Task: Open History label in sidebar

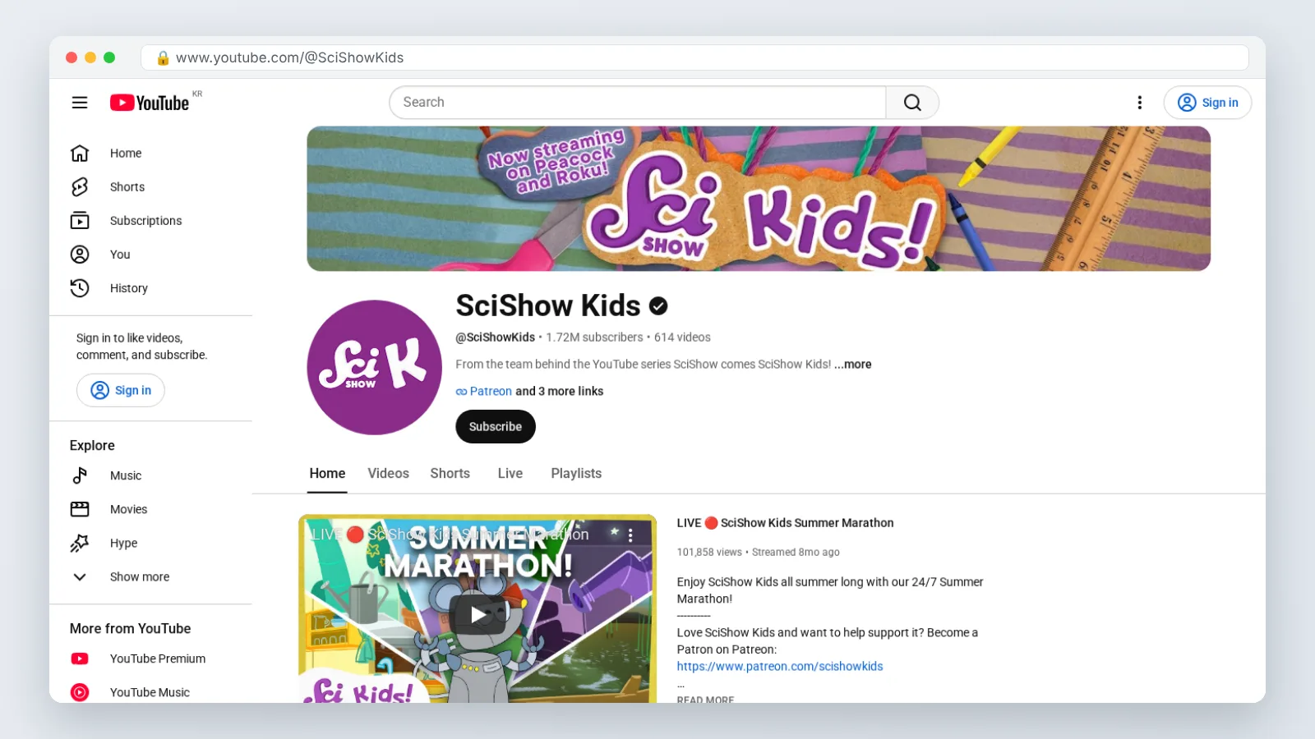Action: tap(129, 288)
